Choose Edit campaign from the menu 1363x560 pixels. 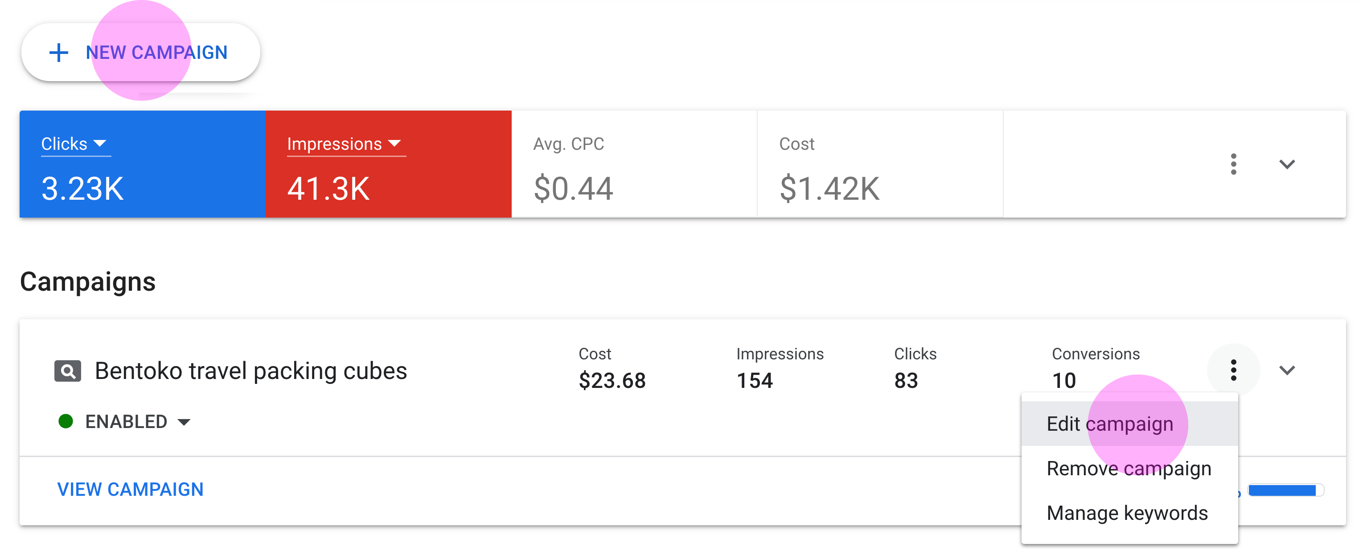click(1109, 424)
